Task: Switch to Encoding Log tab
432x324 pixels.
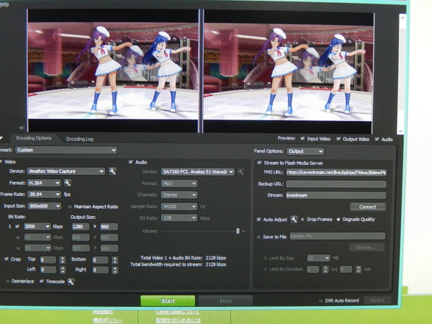Action: point(80,139)
